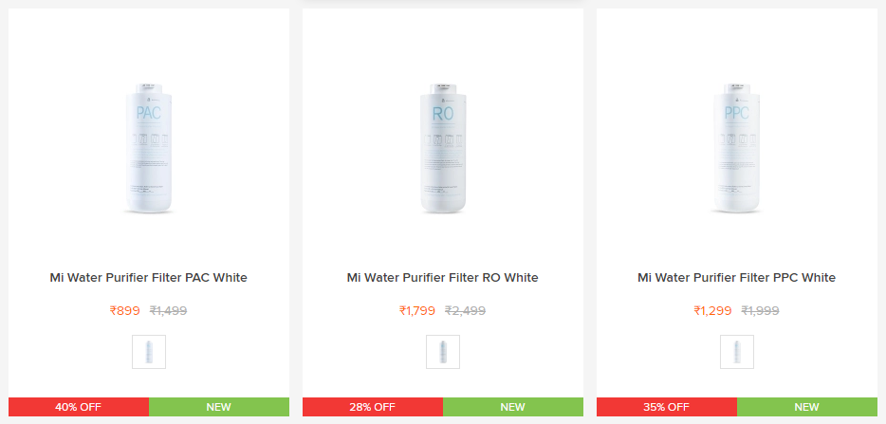Select the RO filter white variant swatch
The image size is (886, 424).
click(443, 351)
